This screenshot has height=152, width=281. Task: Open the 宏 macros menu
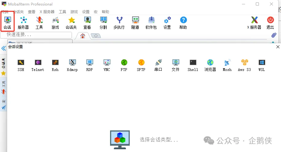96,12
